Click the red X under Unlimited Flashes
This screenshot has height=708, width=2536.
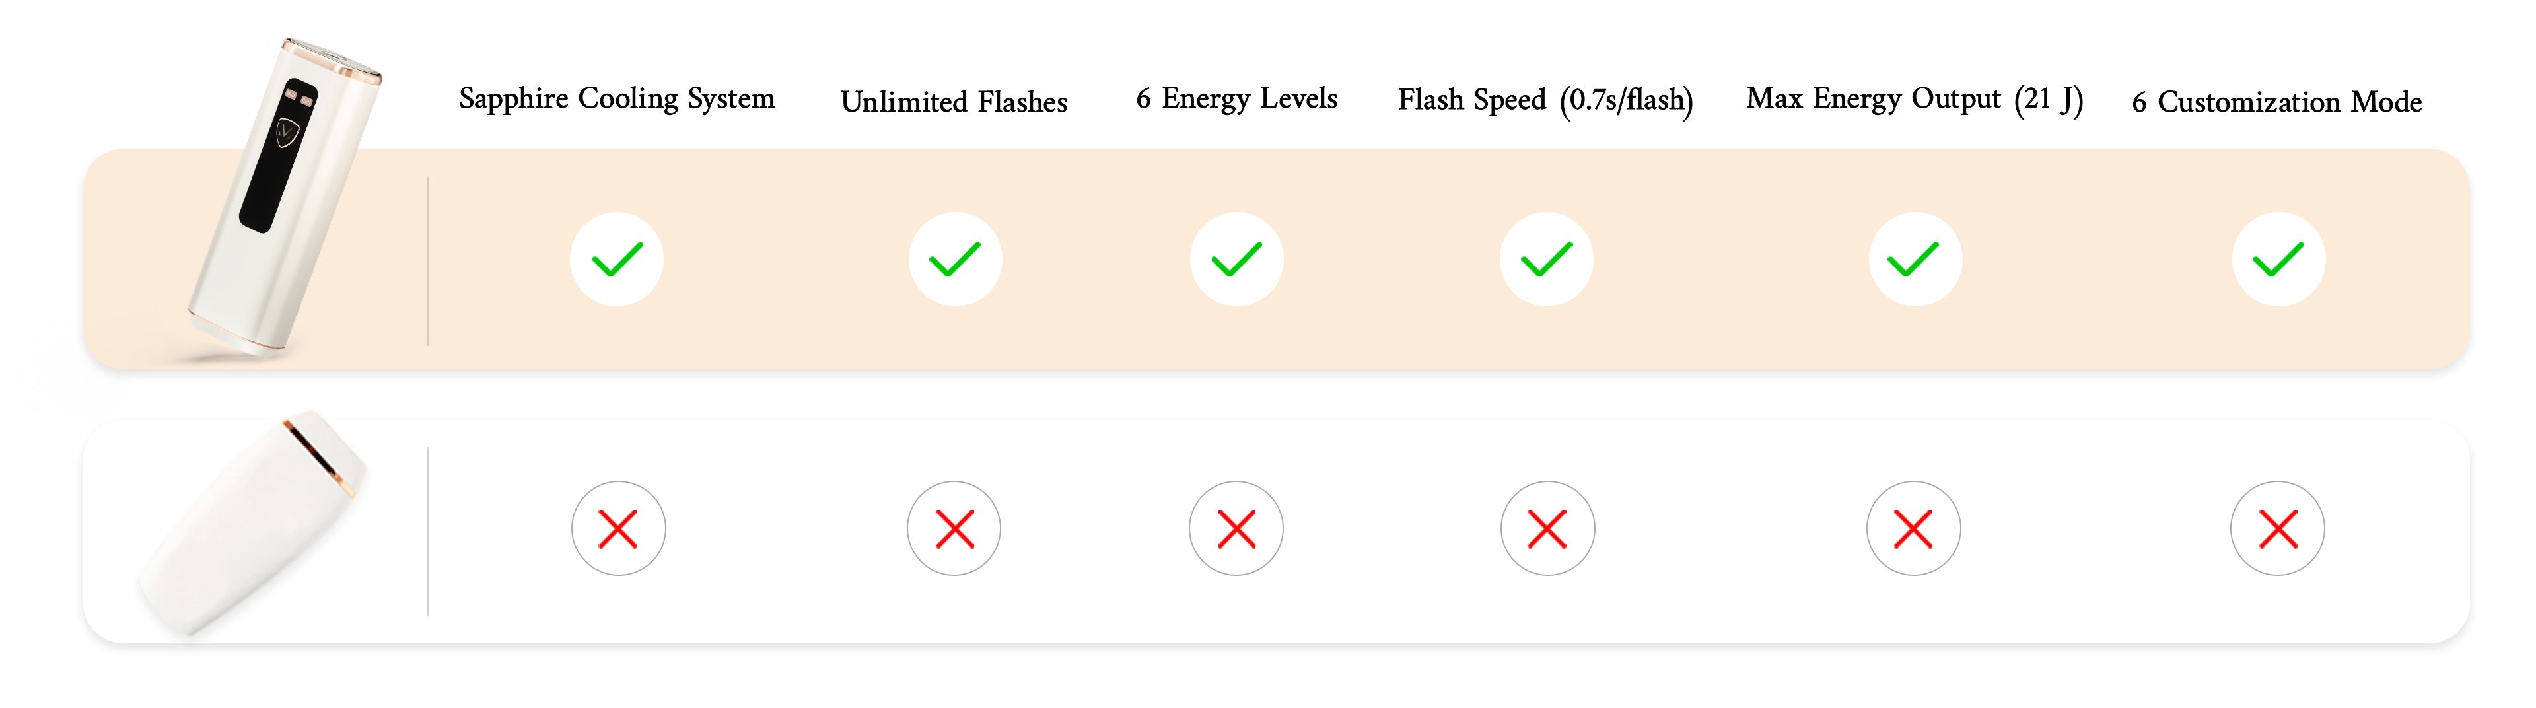(954, 529)
